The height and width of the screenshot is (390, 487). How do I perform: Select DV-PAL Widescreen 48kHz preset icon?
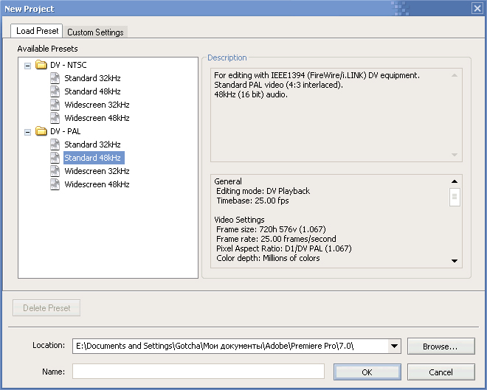pos(55,184)
